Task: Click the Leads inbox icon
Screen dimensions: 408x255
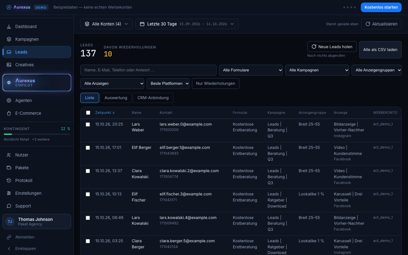Action: coord(9,52)
